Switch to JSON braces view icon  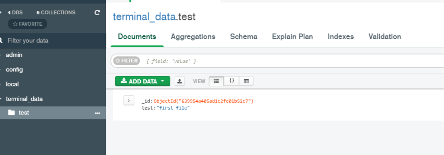(x=232, y=81)
